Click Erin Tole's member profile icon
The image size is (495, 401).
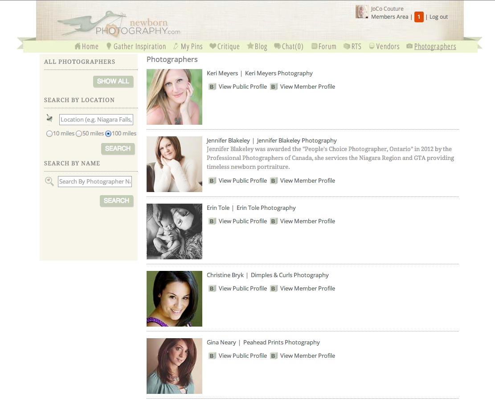point(274,221)
